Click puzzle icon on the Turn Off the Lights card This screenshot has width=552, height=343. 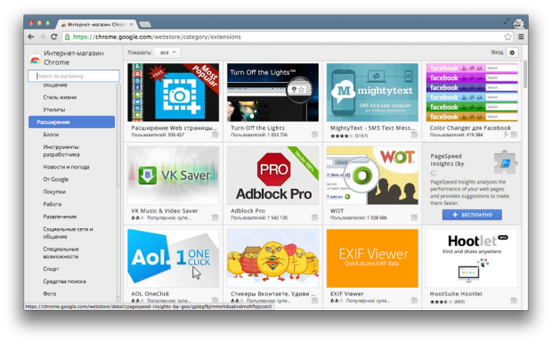(315, 134)
